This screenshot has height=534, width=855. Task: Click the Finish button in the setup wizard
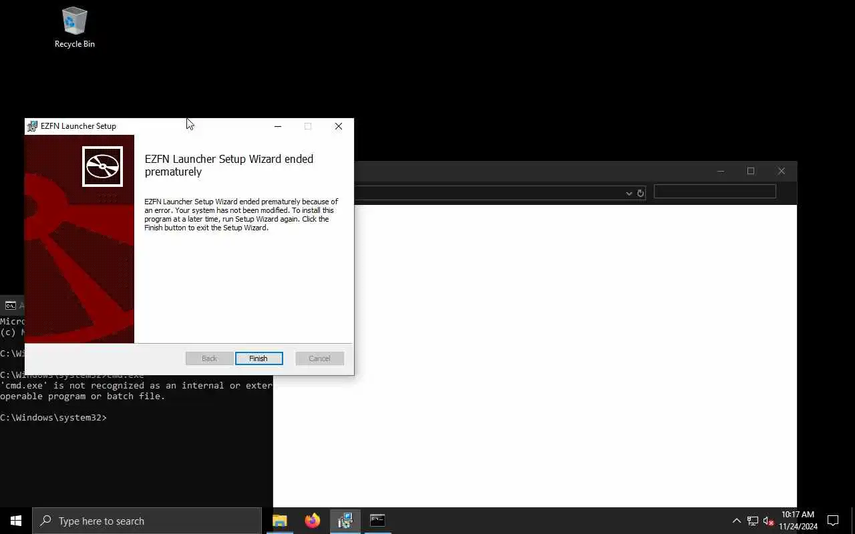tap(259, 358)
